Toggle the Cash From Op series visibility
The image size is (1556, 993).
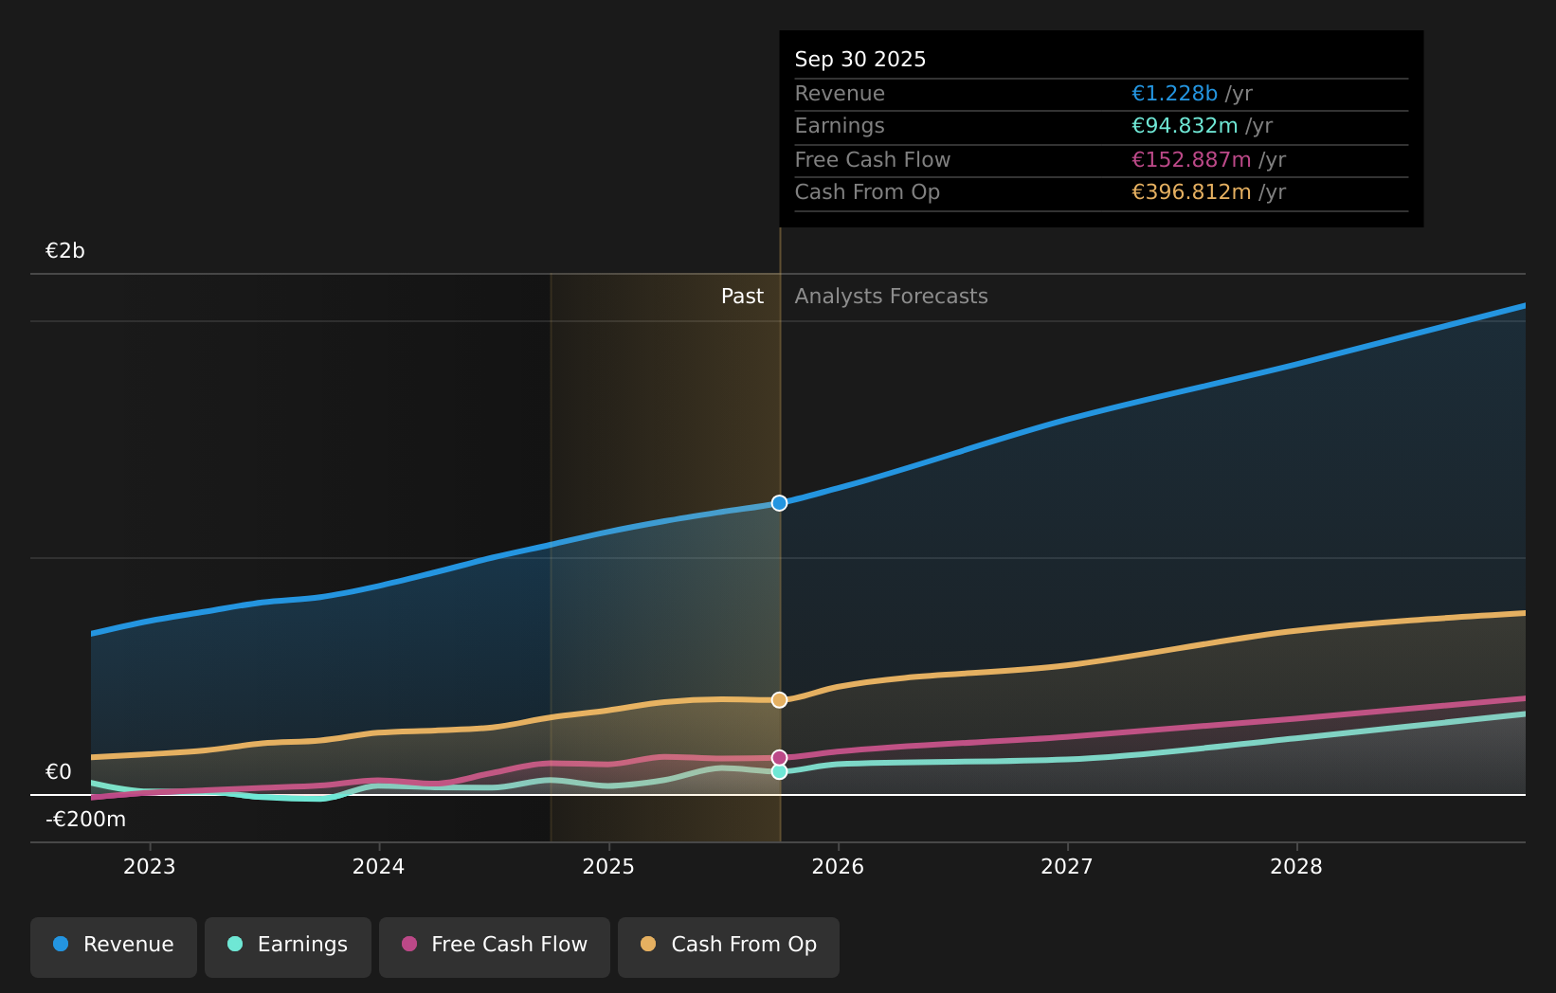coord(728,945)
